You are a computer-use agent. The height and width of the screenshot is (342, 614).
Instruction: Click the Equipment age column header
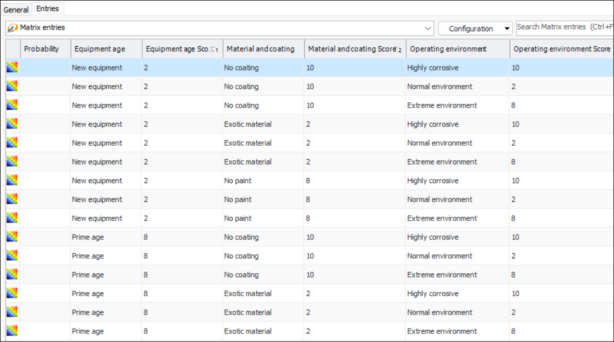point(100,49)
